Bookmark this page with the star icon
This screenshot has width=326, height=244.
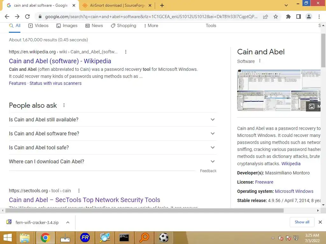tap(276, 17)
